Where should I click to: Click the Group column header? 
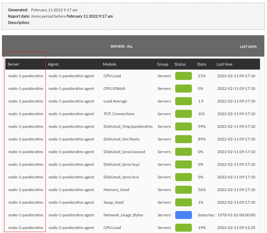coord(163,64)
